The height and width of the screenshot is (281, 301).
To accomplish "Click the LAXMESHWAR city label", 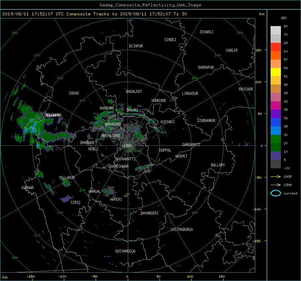I will click(118, 166).
